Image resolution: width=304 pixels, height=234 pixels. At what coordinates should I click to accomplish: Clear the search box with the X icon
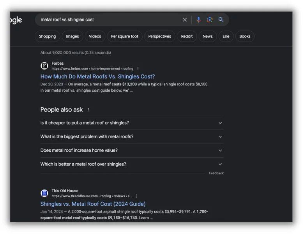(x=185, y=19)
